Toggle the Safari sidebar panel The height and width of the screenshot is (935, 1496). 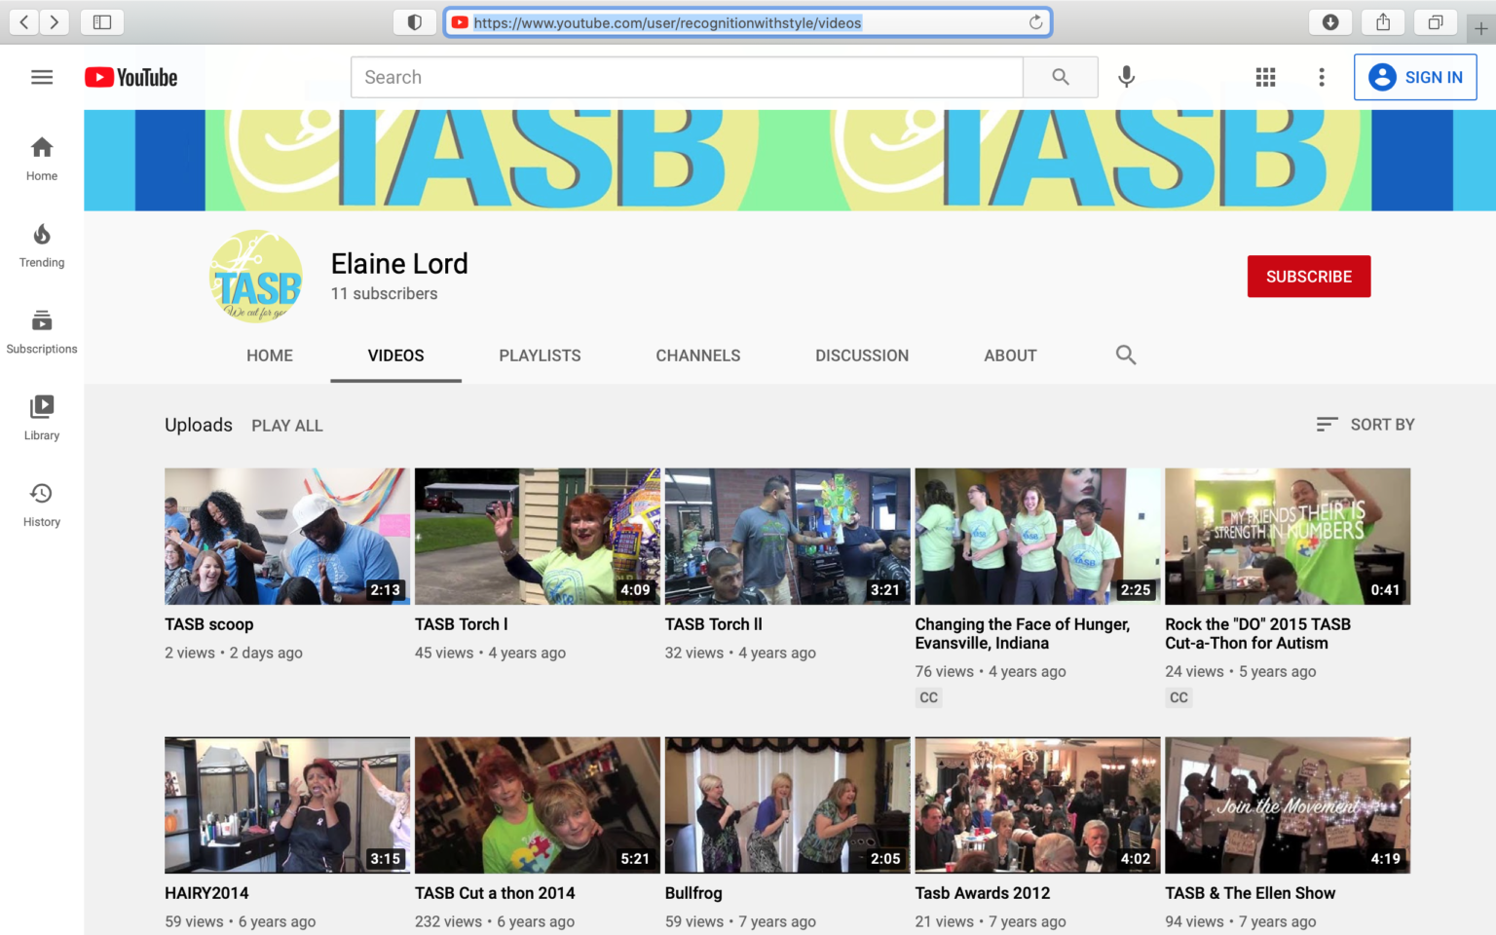coord(102,22)
